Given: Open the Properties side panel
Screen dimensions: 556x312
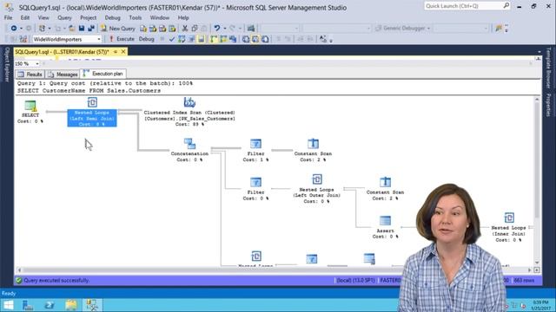Looking at the screenshot, I should [x=548, y=105].
